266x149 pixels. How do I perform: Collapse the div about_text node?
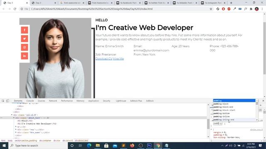click(x=14, y=118)
